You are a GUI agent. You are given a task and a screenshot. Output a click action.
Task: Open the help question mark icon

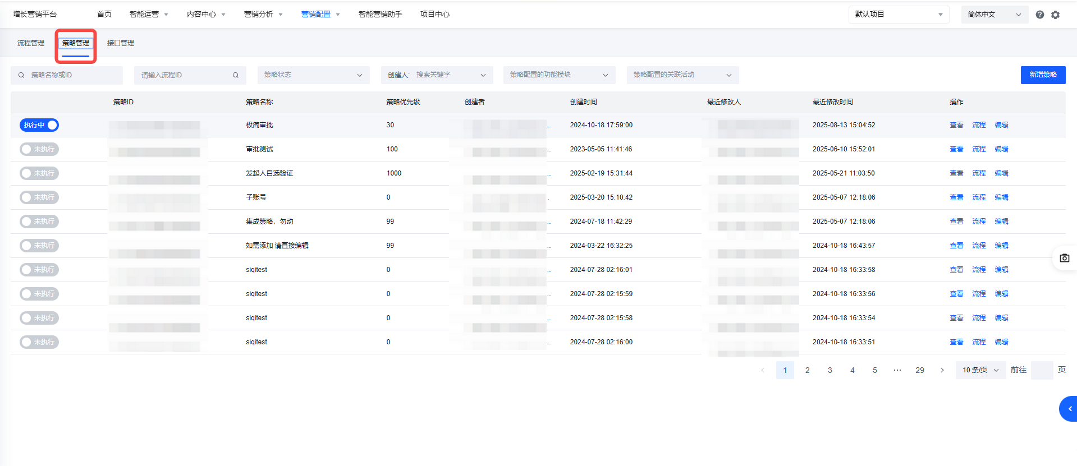click(1040, 15)
